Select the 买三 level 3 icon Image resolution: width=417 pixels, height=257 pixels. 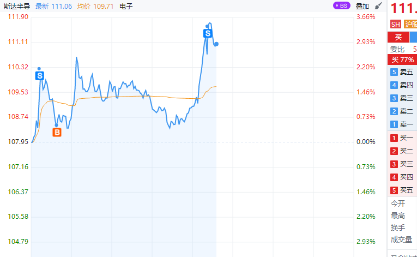click(394, 164)
